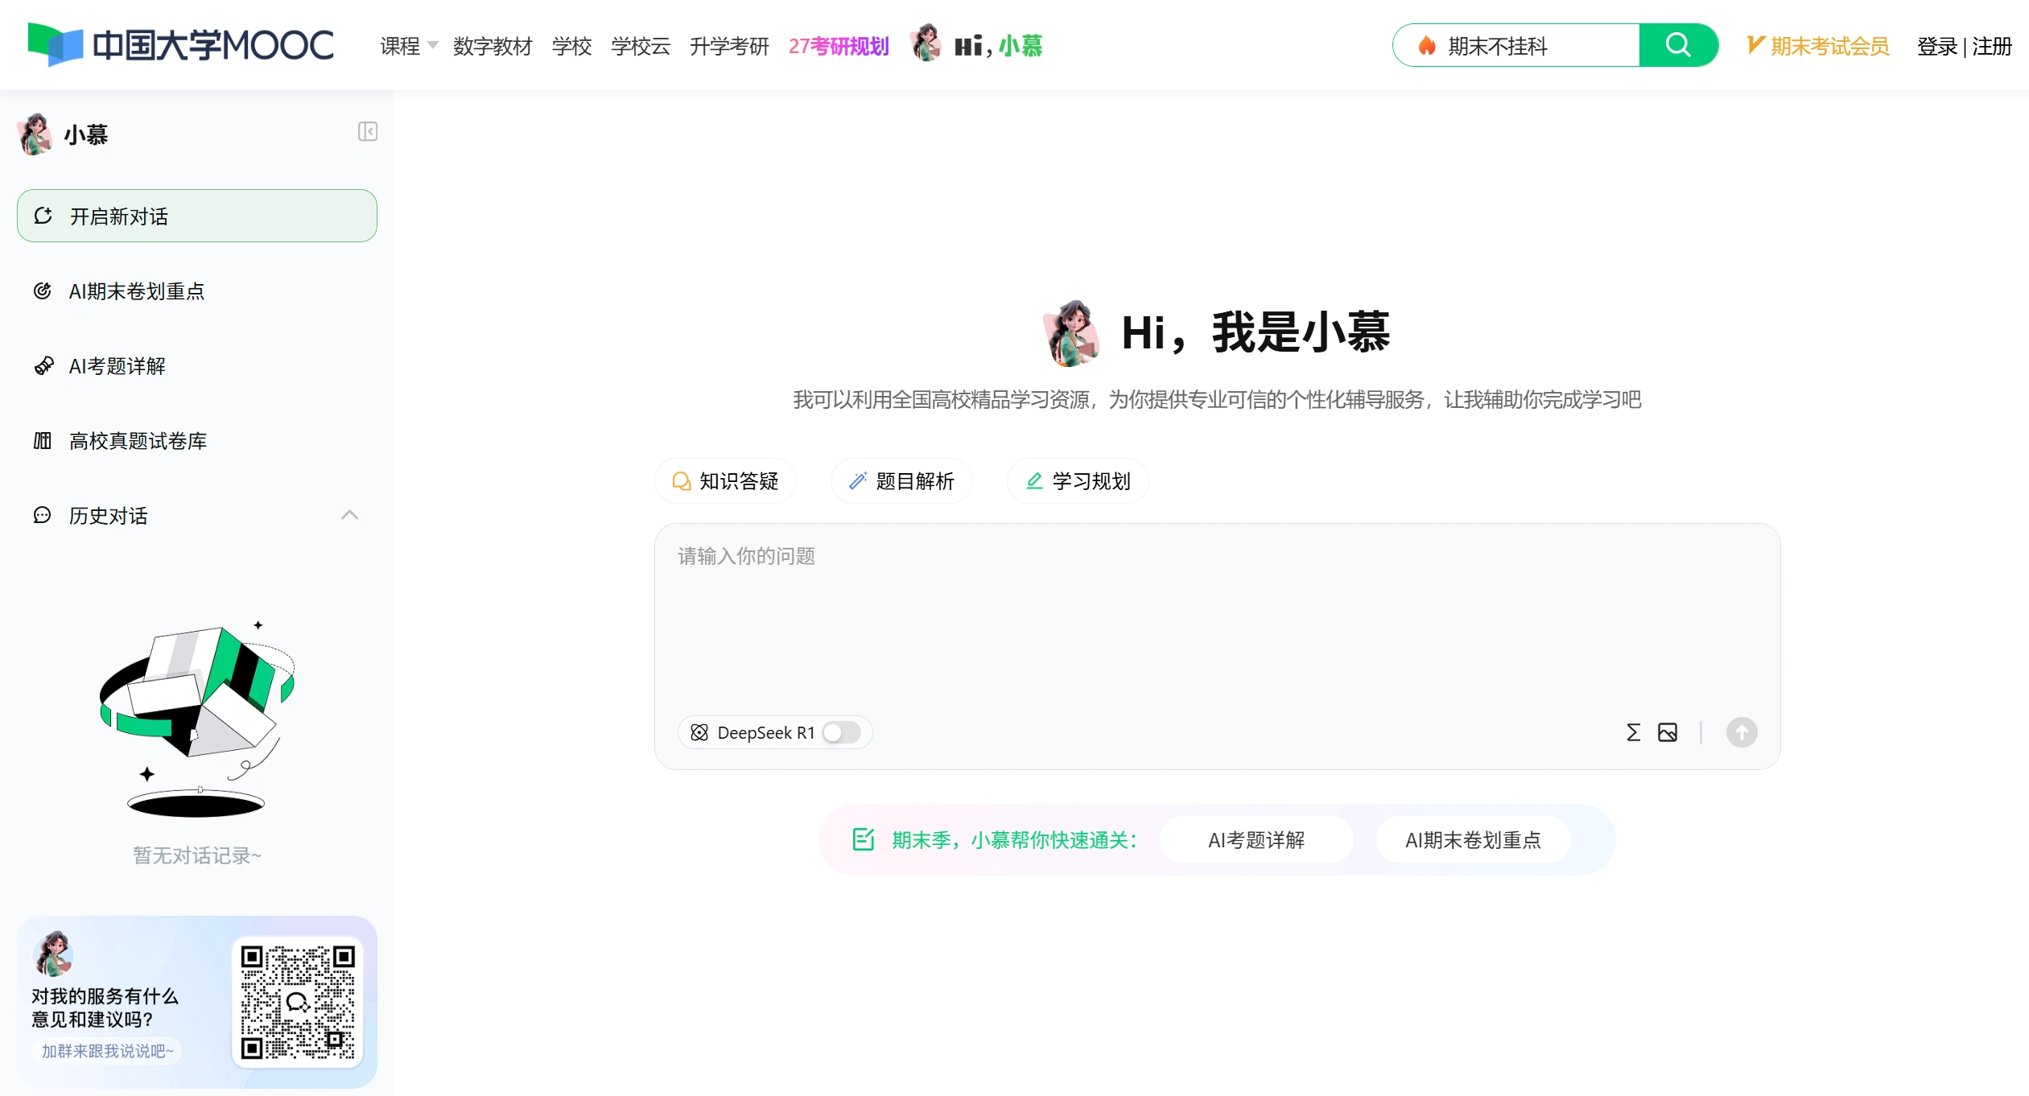Open 学校云 in the top nav
Image resolution: width=2029 pixels, height=1096 pixels.
pyautogui.click(x=641, y=46)
